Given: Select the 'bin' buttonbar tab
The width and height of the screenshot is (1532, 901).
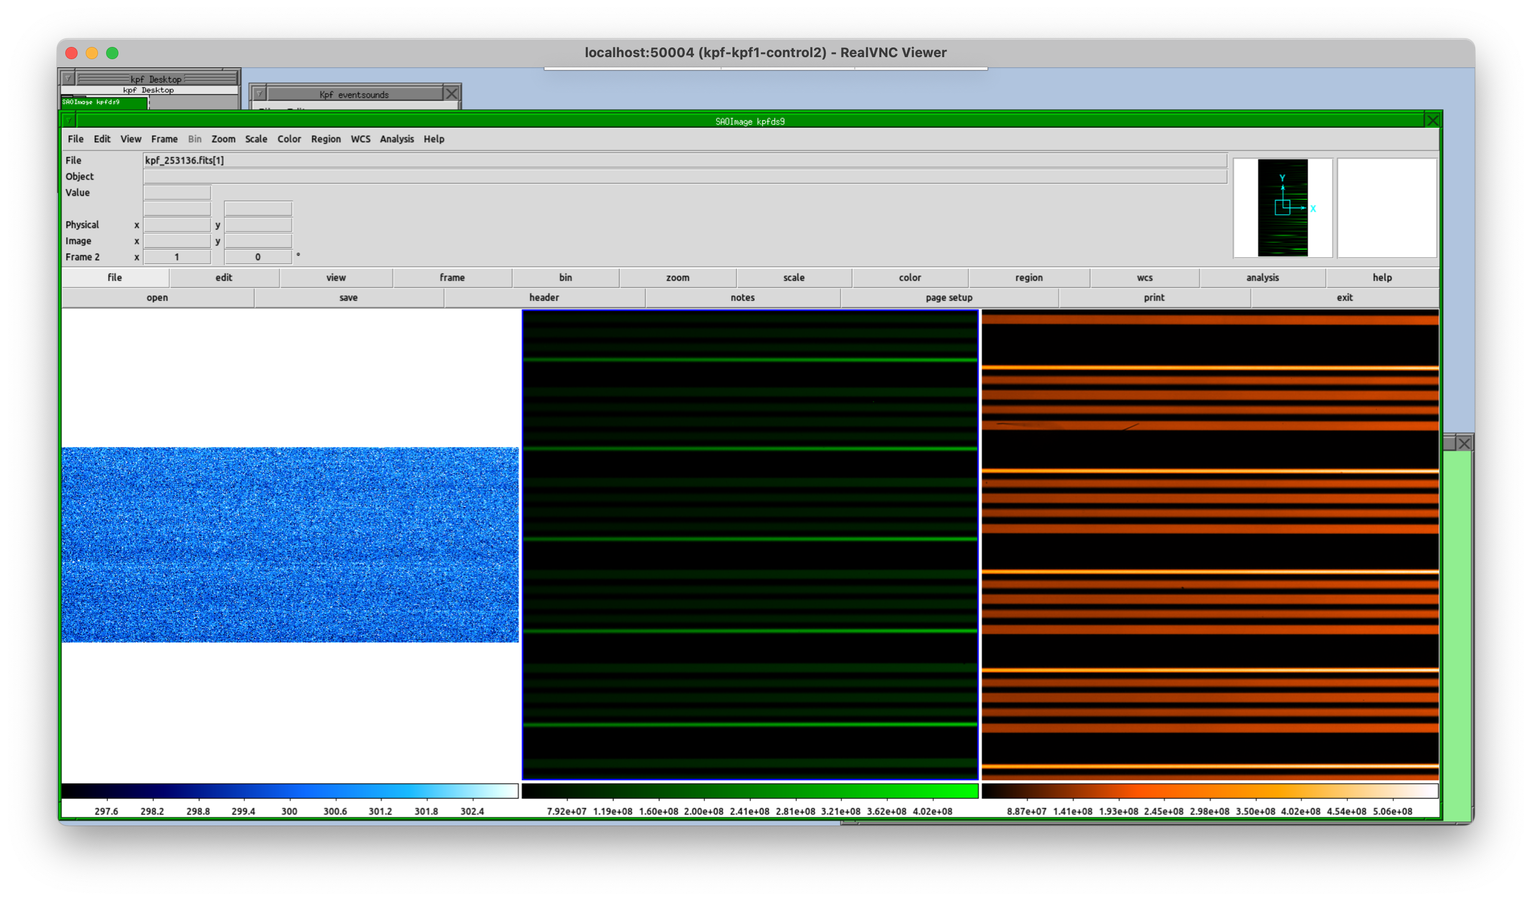Looking at the screenshot, I should tap(565, 277).
